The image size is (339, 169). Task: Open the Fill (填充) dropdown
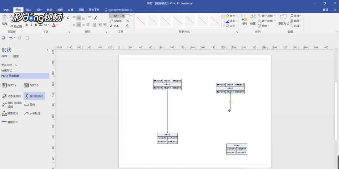231,16
